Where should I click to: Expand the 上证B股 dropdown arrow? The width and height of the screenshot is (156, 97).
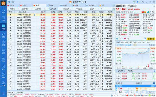44,9
